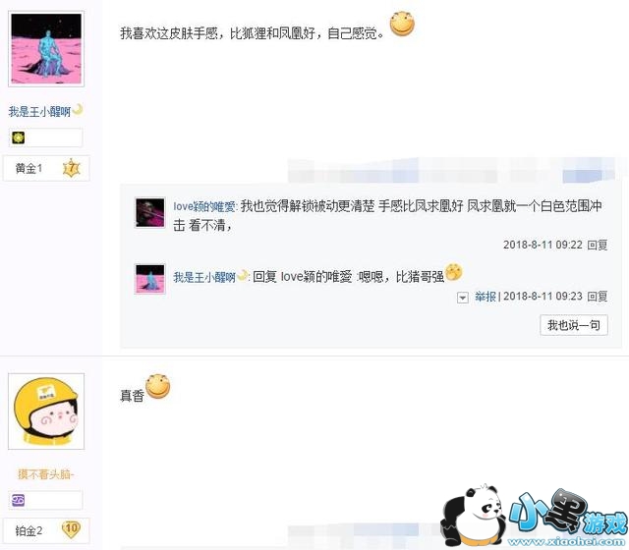
Task: Open the 我是王小醒啊 profile link under avatar
Action: 39,111
